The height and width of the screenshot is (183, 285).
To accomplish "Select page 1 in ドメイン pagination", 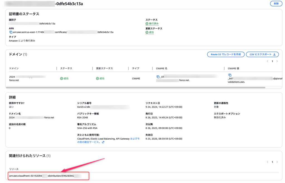I will (272, 61).
